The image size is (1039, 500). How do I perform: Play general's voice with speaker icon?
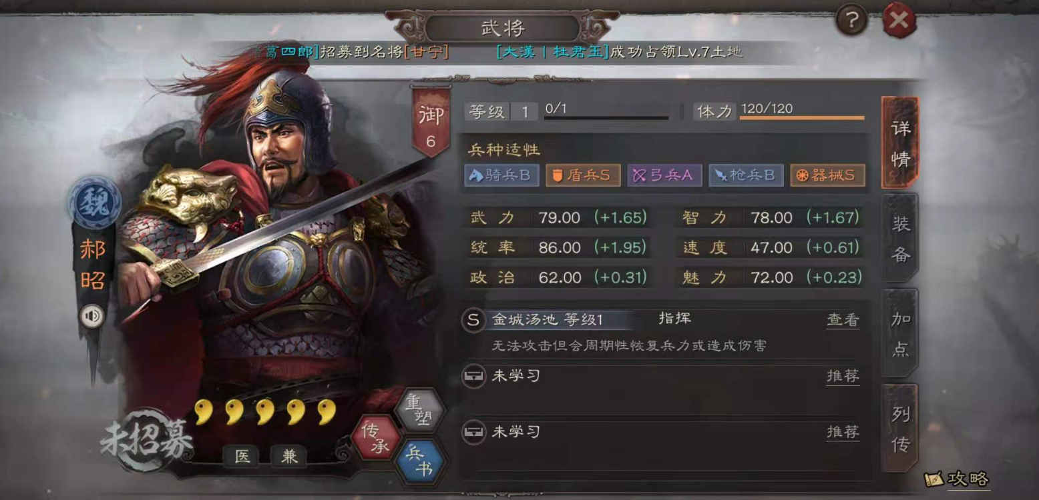(92, 316)
